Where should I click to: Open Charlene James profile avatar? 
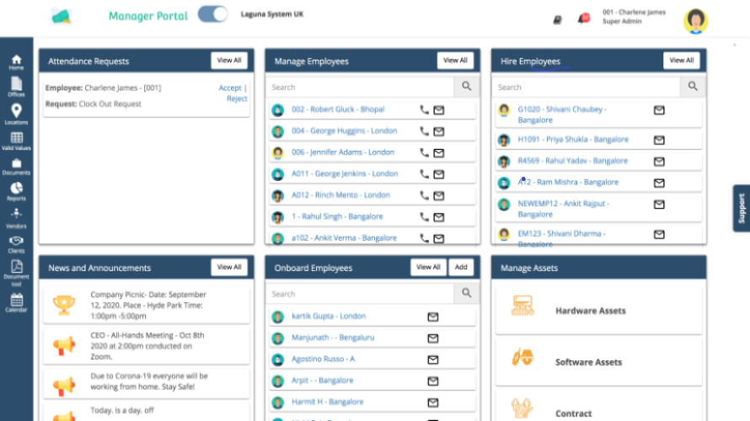(695, 21)
